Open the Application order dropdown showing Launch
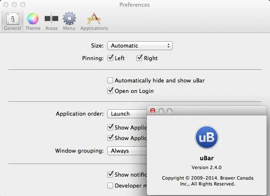The width and height of the screenshot is (270, 196). click(127, 114)
